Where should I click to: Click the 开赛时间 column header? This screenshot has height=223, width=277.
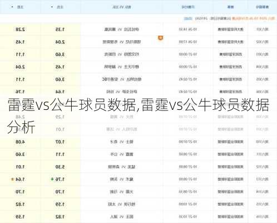(x=188, y=7)
